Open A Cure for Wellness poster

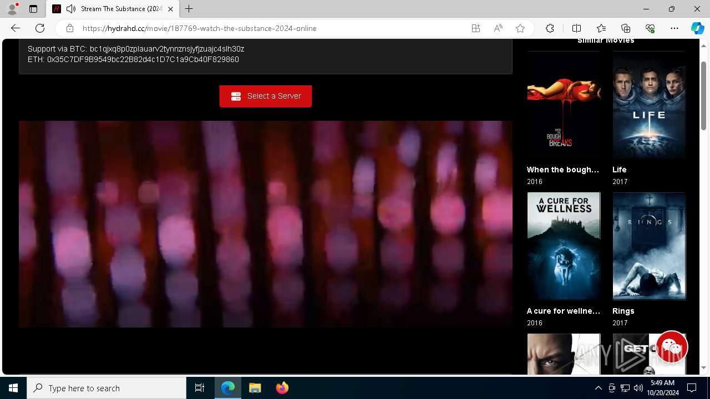(x=564, y=246)
